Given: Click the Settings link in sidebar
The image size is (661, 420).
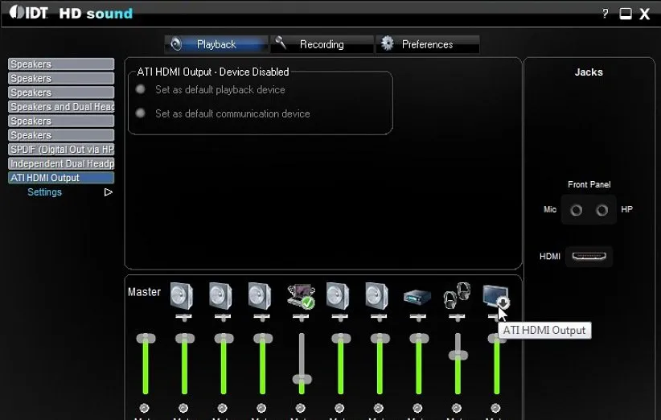Looking at the screenshot, I should [x=44, y=192].
